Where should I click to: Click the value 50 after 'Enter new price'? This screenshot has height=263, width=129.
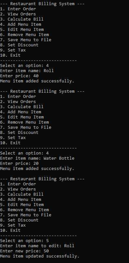tap(46, 251)
